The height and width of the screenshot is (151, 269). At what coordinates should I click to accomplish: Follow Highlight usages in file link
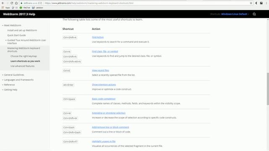(x=104, y=141)
